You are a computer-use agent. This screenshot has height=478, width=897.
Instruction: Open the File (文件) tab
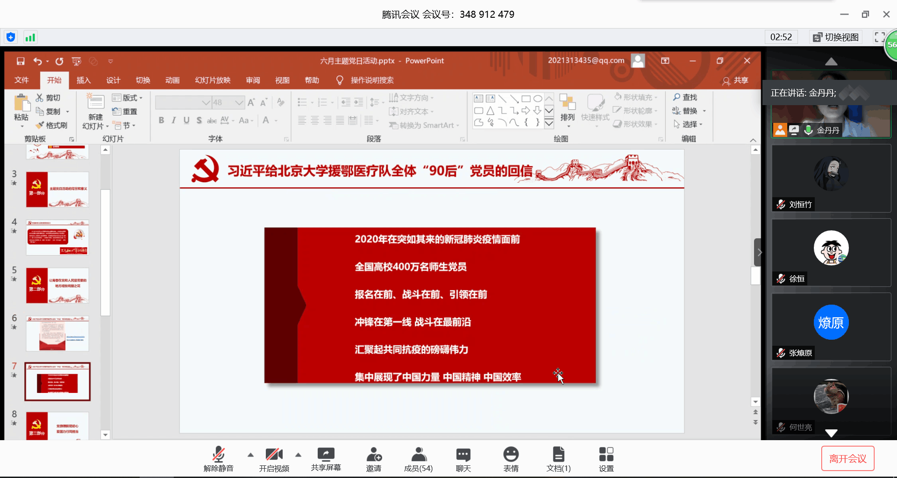[x=21, y=80]
